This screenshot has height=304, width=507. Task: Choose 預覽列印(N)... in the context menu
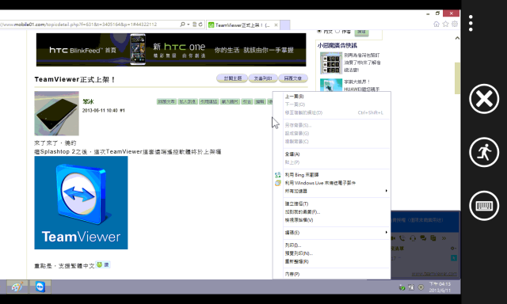tap(332, 253)
